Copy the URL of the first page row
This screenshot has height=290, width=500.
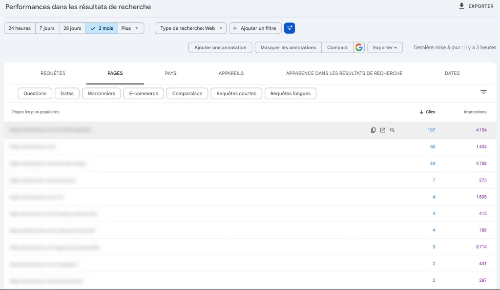coord(373,130)
